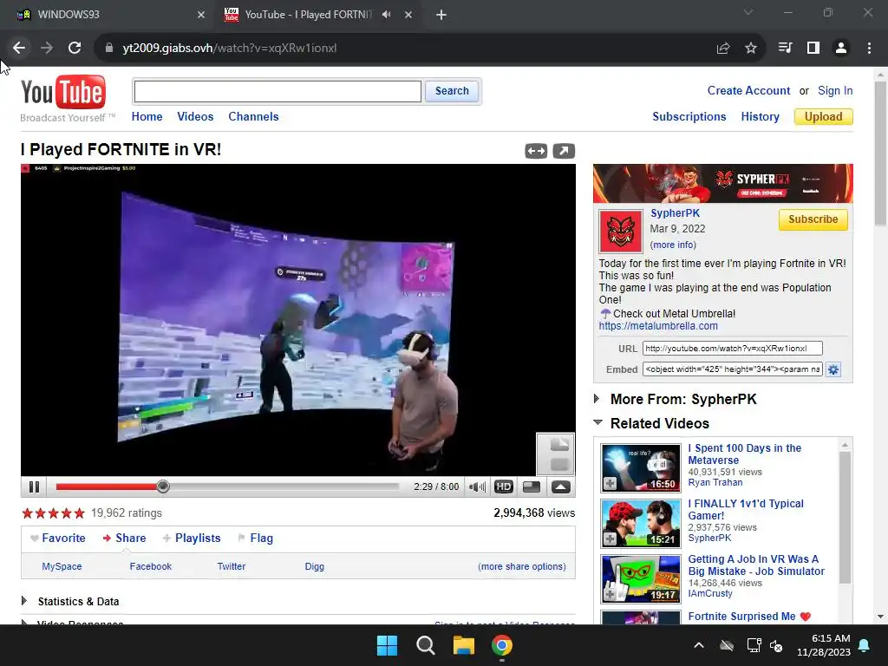Share to MySpace
Image resolution: width=888 pixels, height=666 pixels.
click(x=62, y=566)
